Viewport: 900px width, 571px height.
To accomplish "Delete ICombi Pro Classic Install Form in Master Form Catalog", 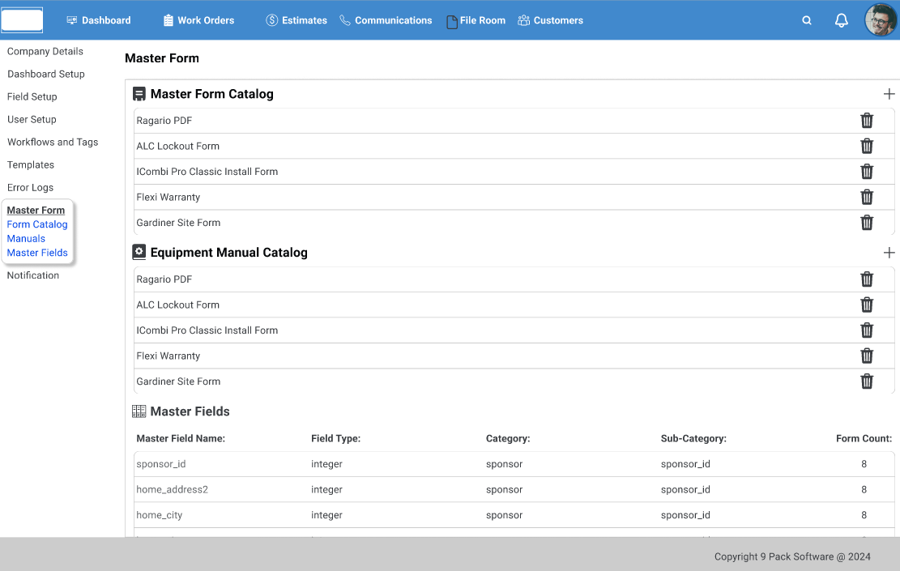I will tap(867, 172).
